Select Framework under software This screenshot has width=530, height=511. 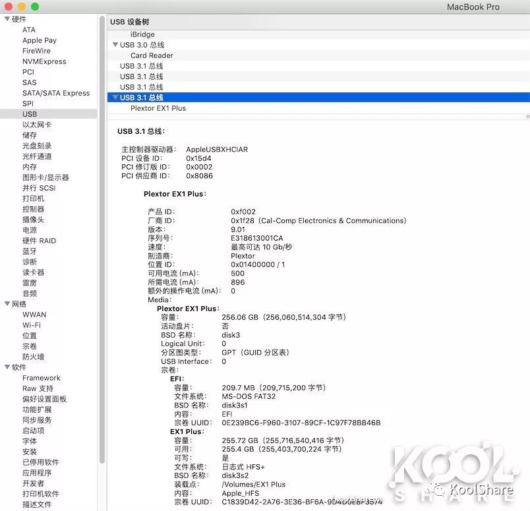42,378
